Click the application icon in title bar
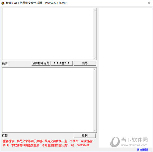 click(3, 3)
